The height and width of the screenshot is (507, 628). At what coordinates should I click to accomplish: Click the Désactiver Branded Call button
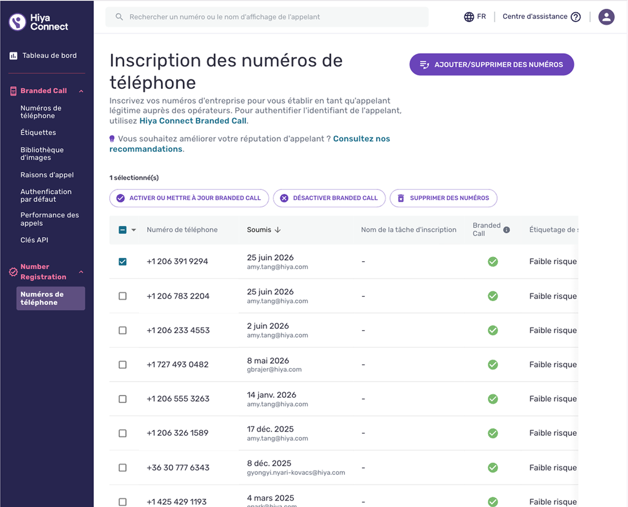[329, 198]
